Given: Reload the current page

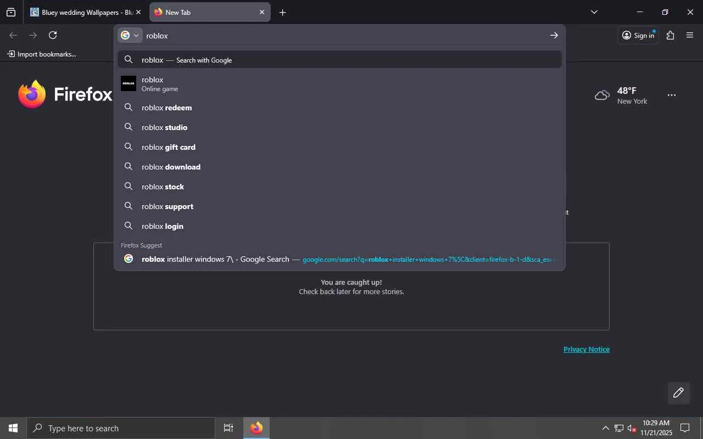Looking at the screenshot, I should pyautogui.click(x=53, y=35).
